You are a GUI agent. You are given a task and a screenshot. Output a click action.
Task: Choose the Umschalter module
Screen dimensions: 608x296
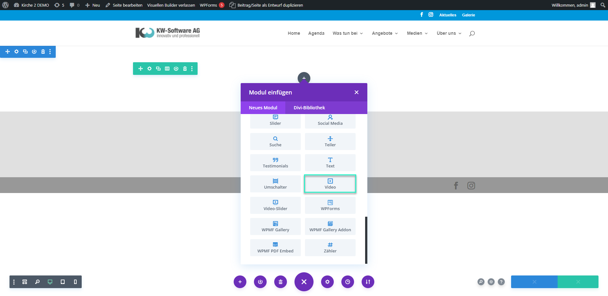tap(275, 184)
